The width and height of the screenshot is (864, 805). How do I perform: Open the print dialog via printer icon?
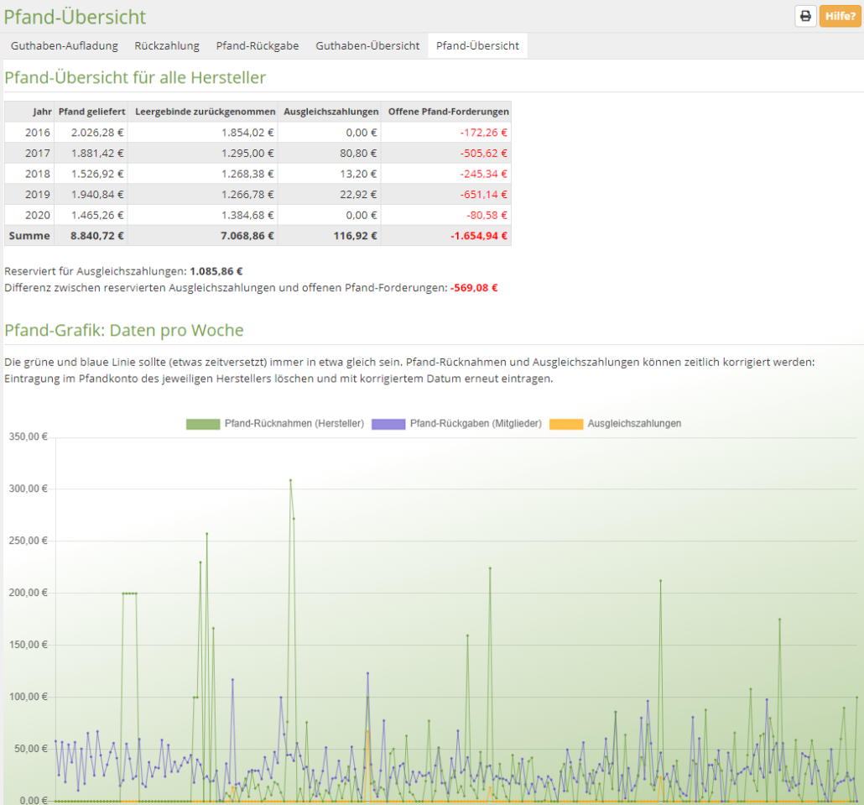(x=805, y=16)
